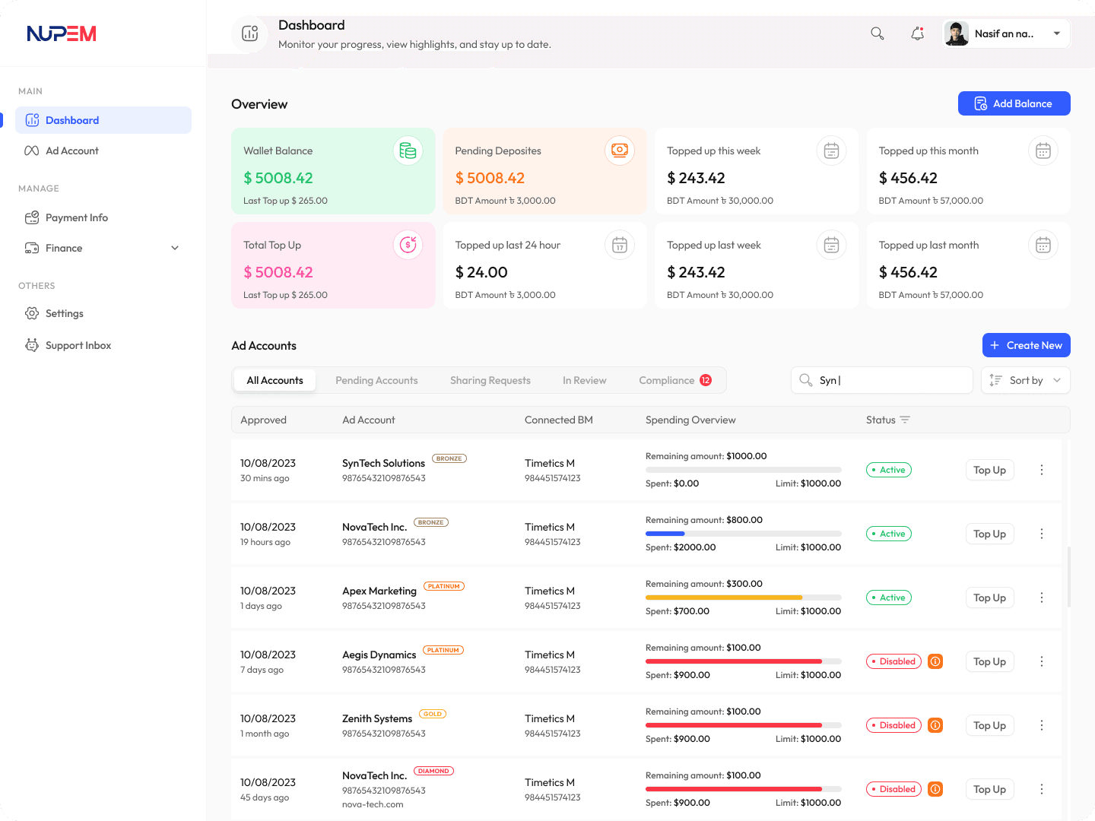
Task: Click calendar icon on Topped up last 24 hour
Action: pos(619,245)
